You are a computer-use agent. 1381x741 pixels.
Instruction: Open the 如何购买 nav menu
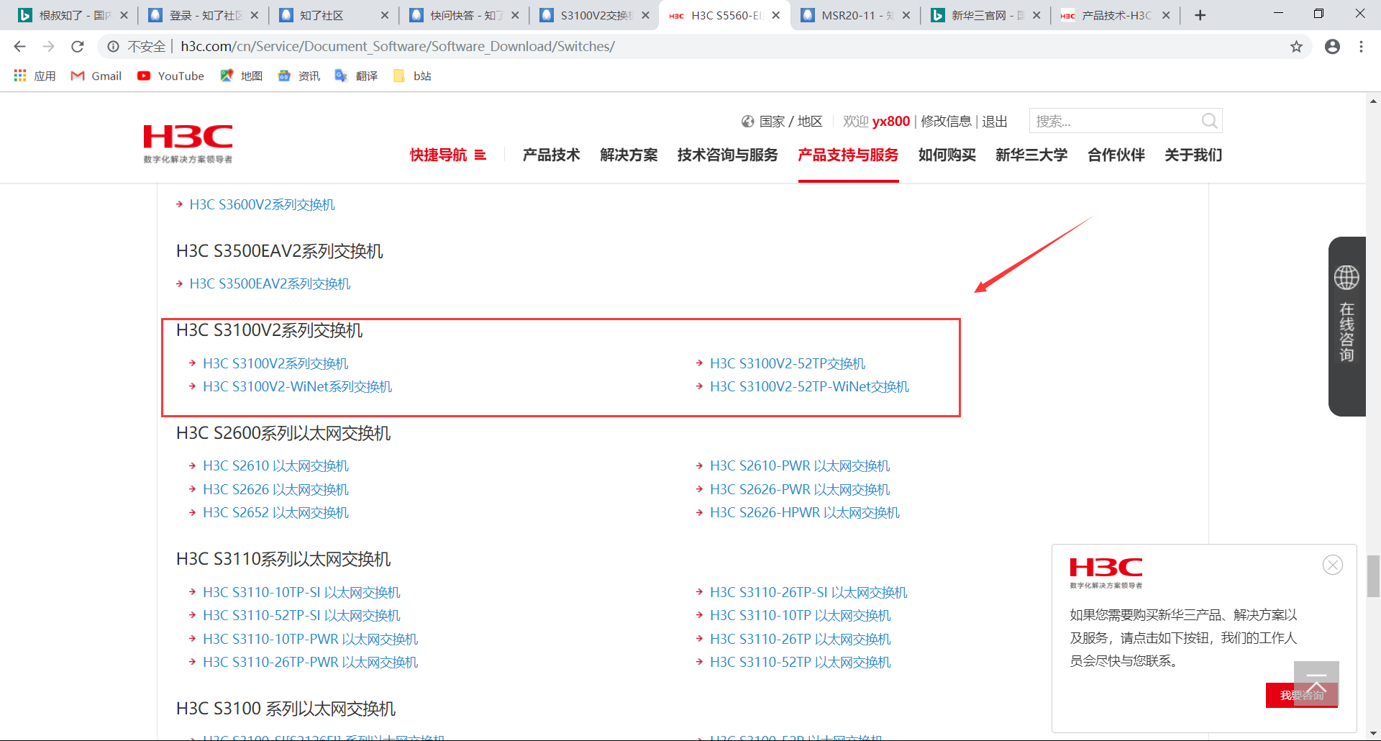click(947, 155)
